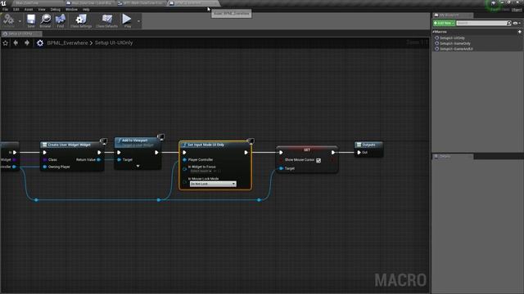Click the add macro plus icon

click(x=519, y=32)
